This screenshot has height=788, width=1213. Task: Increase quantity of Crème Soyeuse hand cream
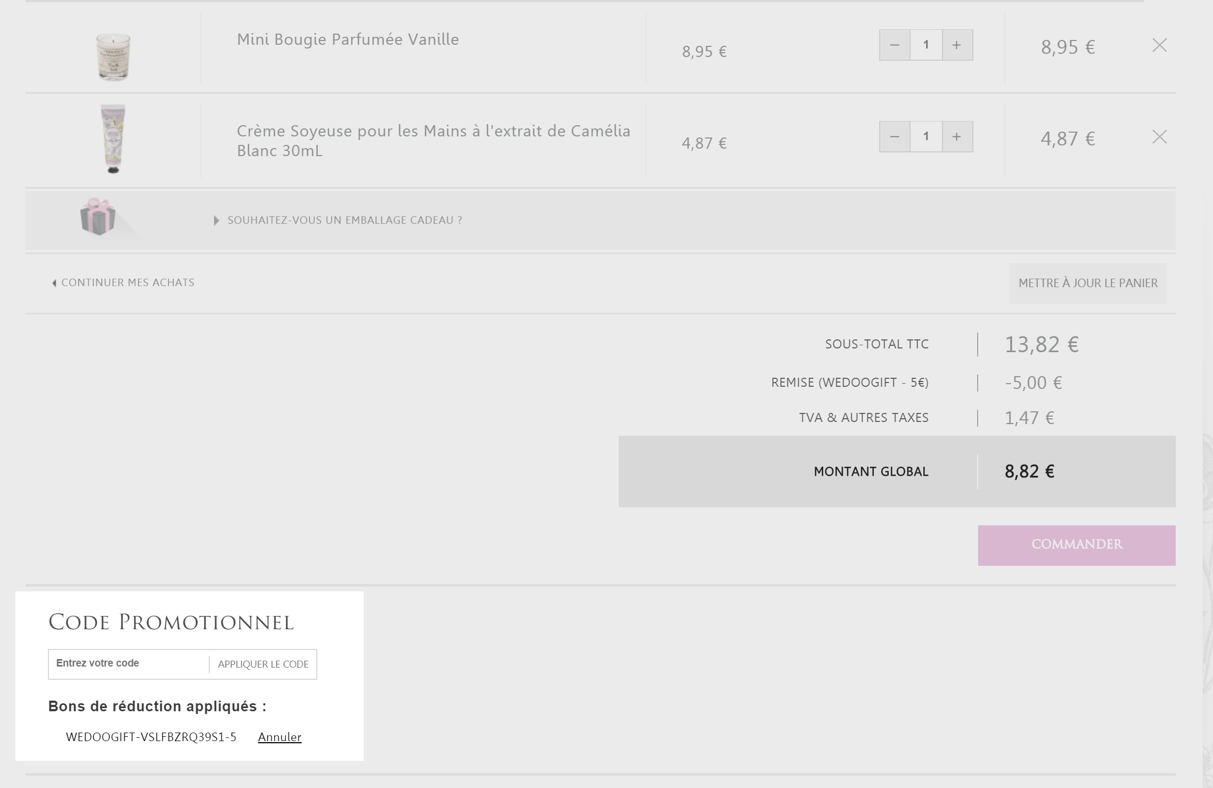[957, 136]
